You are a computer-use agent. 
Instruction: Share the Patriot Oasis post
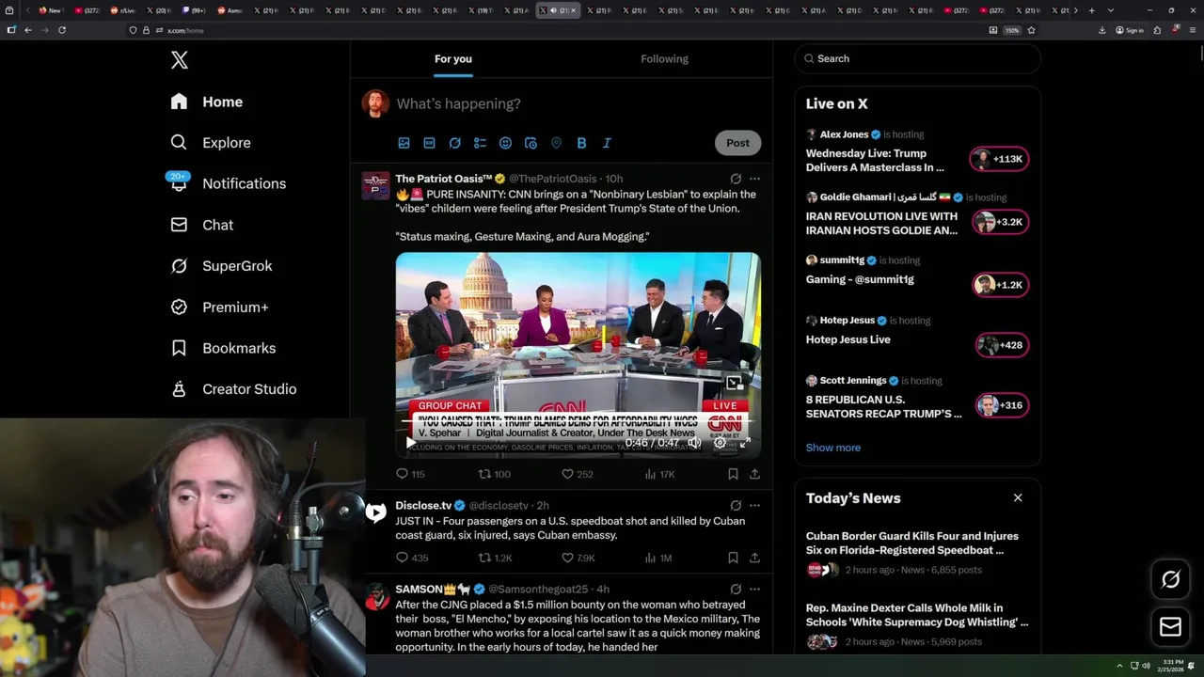754,475
